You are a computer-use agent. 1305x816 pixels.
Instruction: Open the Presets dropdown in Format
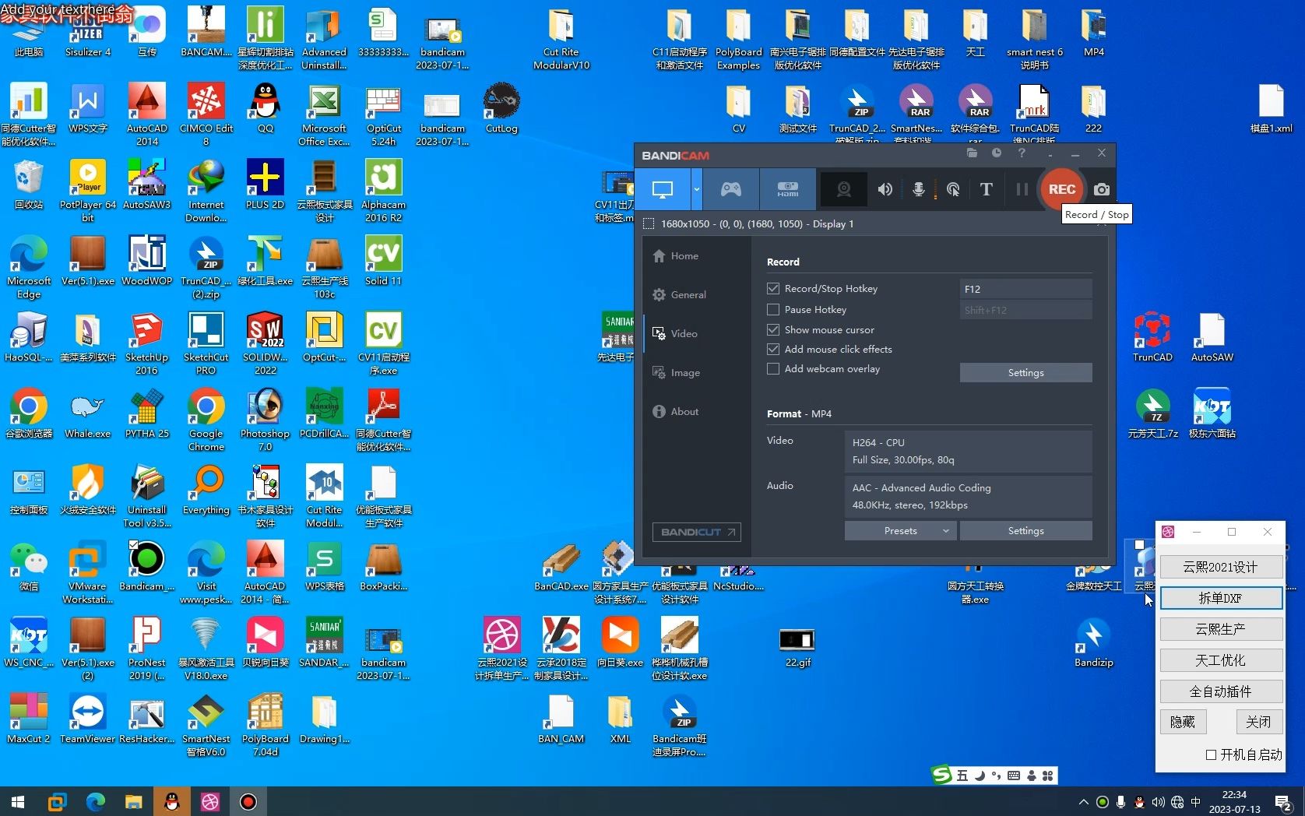[x=900, y=531]
